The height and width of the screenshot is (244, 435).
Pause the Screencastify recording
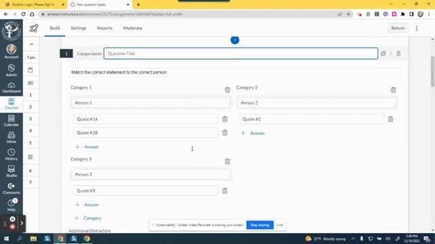click(12, 219)
